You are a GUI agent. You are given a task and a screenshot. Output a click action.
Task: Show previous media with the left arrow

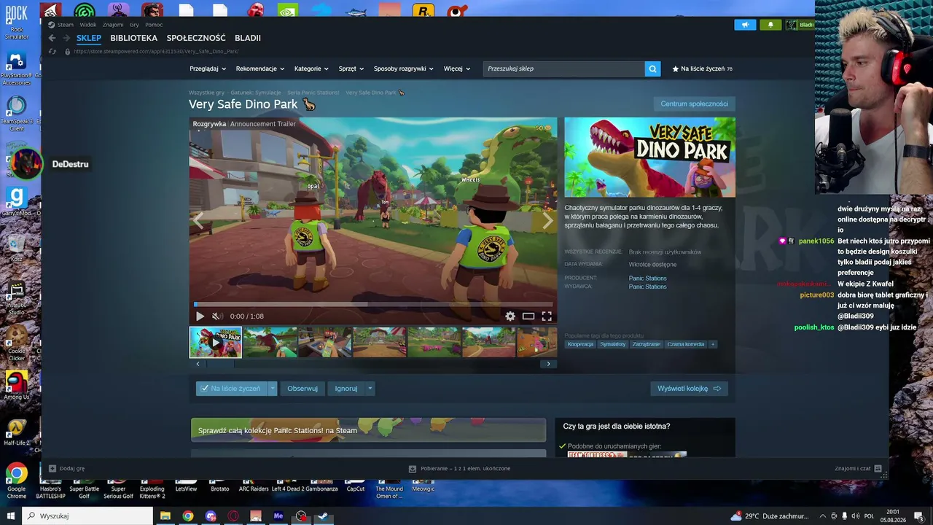tap(198, 222)
